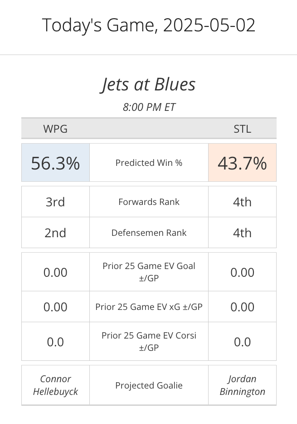Image resolution: width=297 pixels, height=424 pixels.
Task: Click the STL column header
Action: pos(242,129)
